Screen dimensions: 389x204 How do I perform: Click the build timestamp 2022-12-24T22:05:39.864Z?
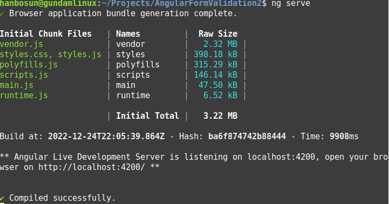106,136
